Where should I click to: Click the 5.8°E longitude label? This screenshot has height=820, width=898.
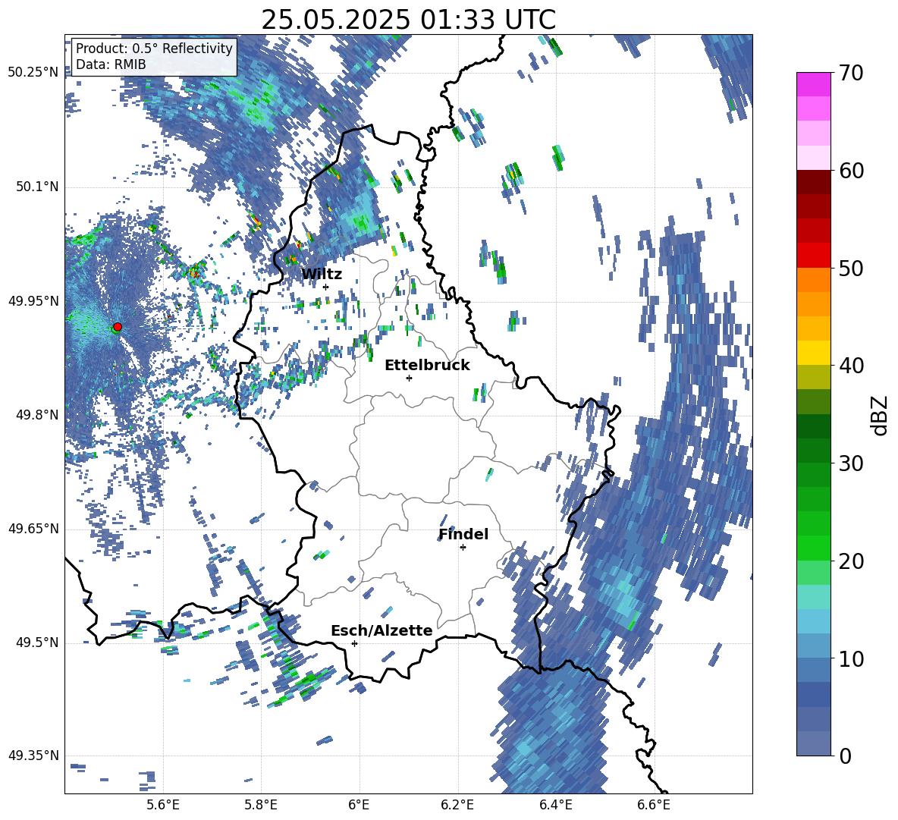pos(261,805)
